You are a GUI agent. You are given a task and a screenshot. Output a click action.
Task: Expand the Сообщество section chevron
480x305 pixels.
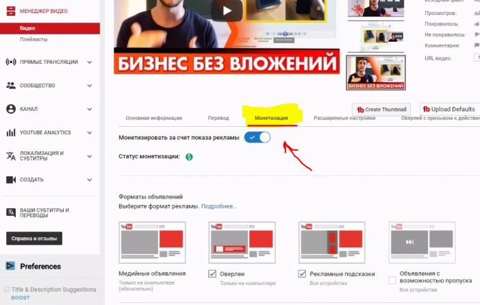pyautogui.click(x=90, y=86)
